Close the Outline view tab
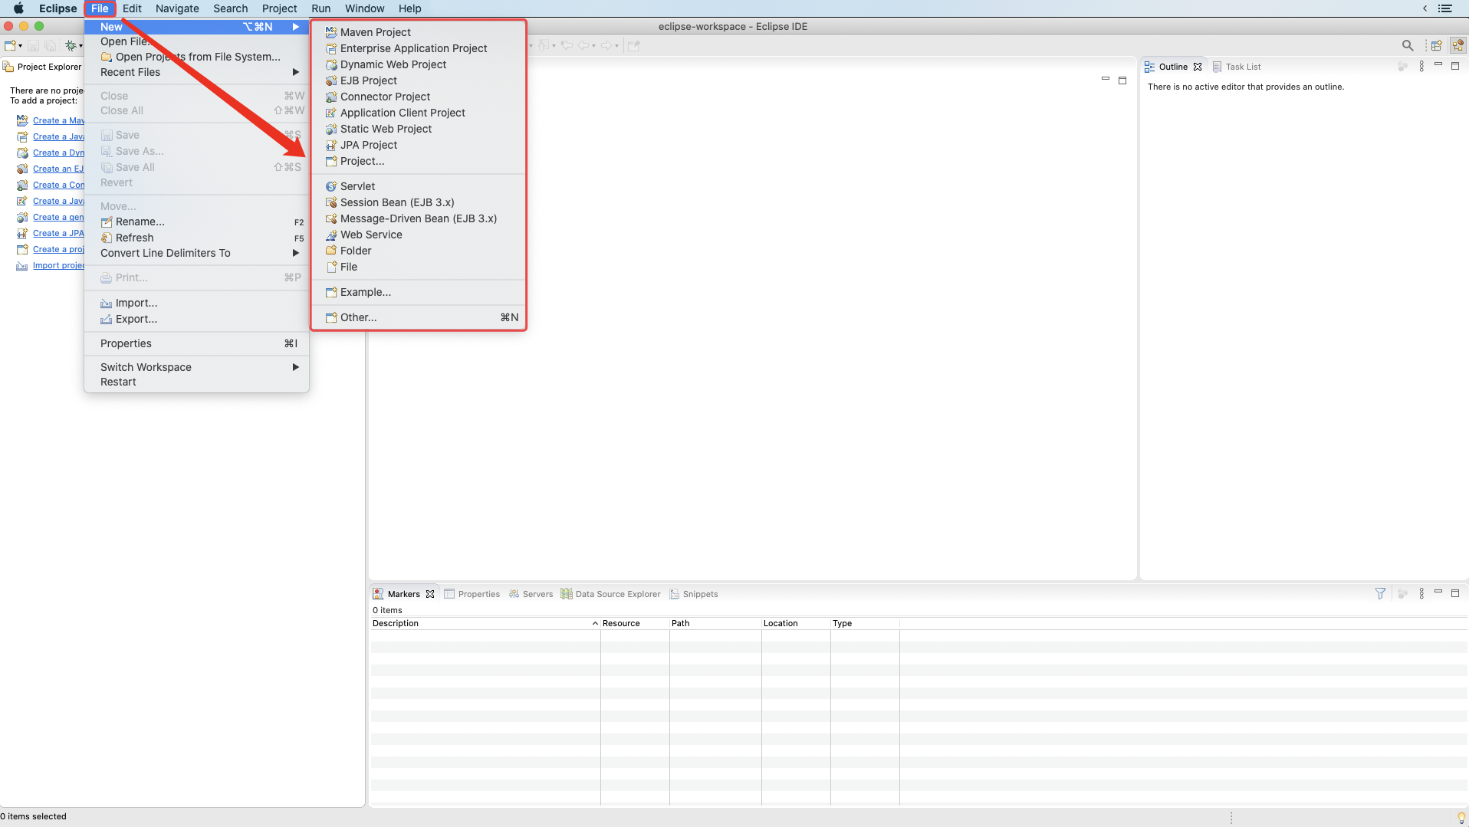Screen dimensions: 1469x827 click(1198, 67)
